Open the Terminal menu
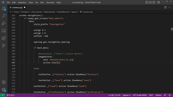 tap(50, 2)
